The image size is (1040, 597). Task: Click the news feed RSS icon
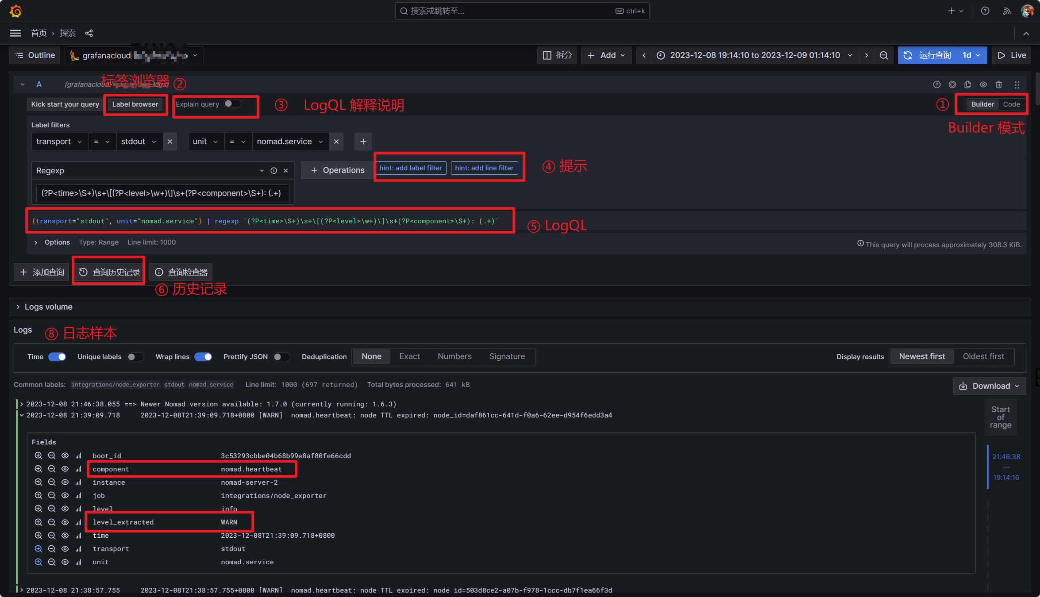[1007, 11]
